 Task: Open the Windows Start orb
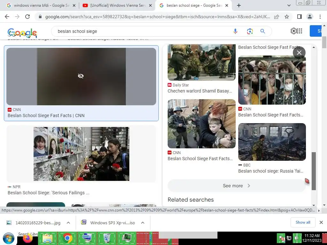[9, 238]
